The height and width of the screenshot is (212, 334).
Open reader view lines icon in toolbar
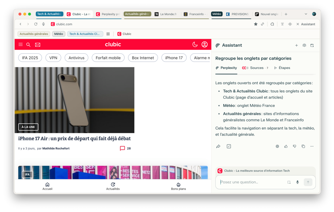coord(282,24)
